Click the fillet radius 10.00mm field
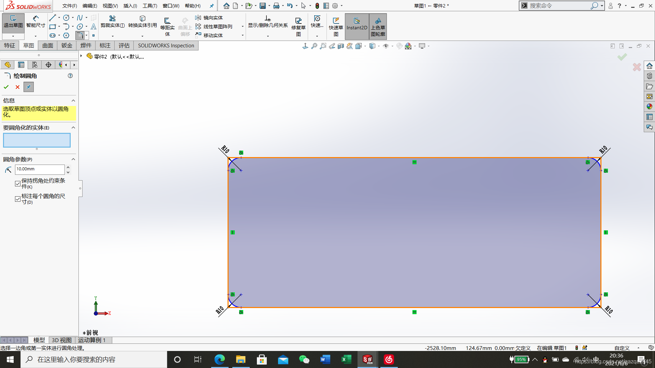The width and height of the screenshot is (655, 368). click(x=39, y=169)
